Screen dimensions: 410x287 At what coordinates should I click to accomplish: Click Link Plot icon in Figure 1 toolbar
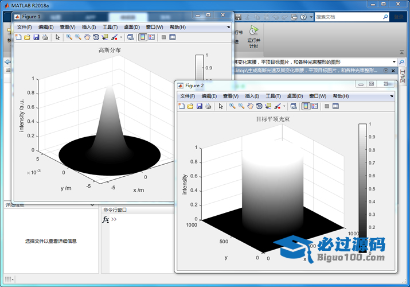coord(130,37)
